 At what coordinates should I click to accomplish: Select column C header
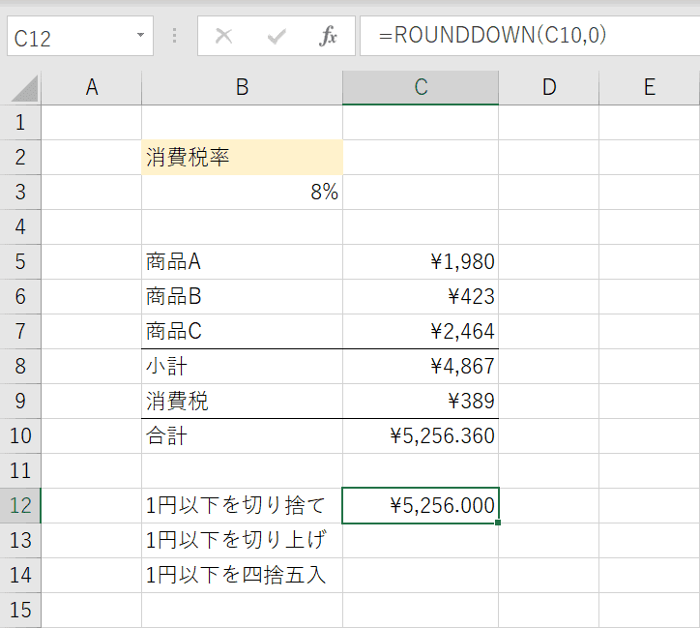point(421,87)
